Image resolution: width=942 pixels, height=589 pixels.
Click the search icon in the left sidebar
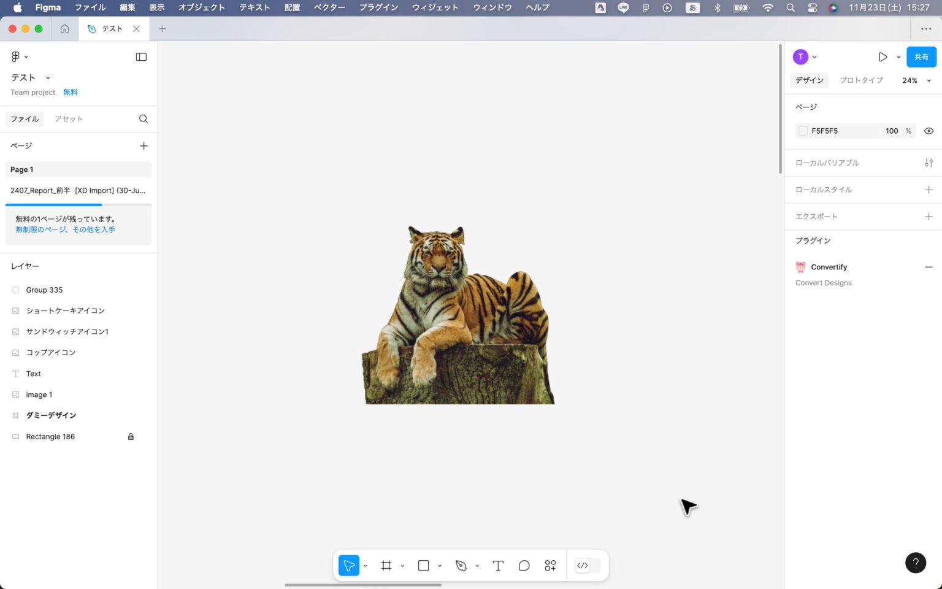point(143,118)
